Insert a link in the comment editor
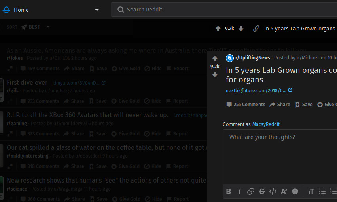337x202 pixels. [x=251, y=191]
